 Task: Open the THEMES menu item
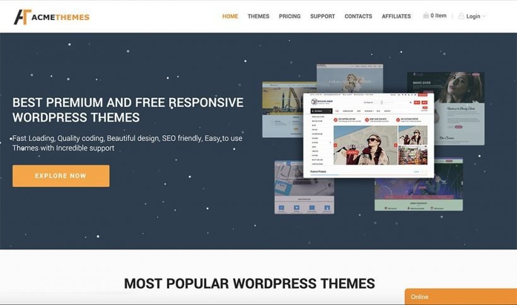click(x=258, y=16)
